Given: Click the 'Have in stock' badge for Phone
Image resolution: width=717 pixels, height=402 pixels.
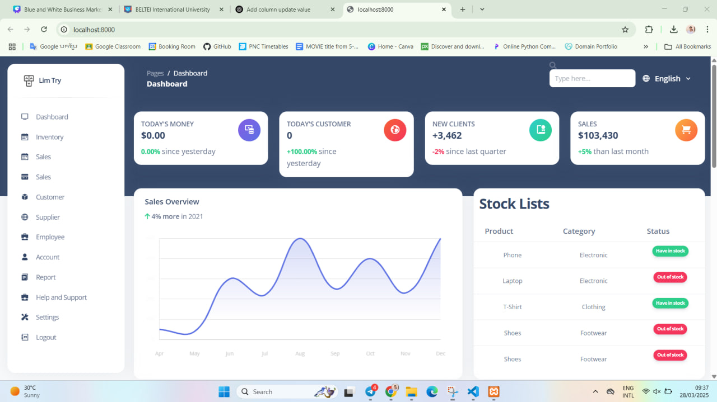Looking at the screenshot, I should pos(671,251).
